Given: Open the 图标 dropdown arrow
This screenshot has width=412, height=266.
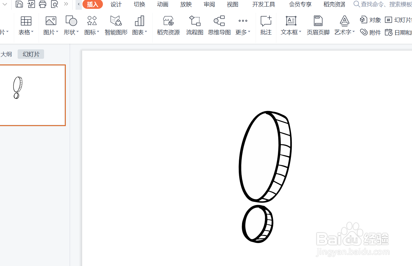Looking at the screenshot, I should click(x=98, y=32).
